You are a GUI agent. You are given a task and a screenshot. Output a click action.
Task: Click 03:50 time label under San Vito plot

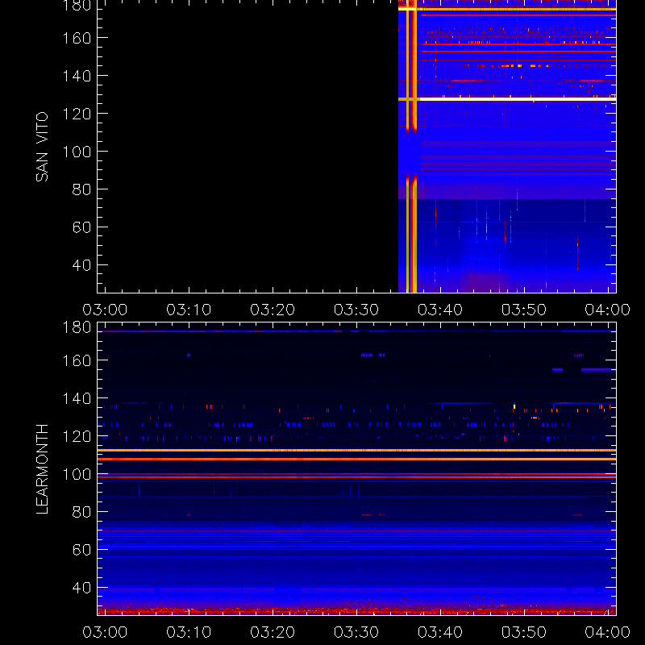524,310
